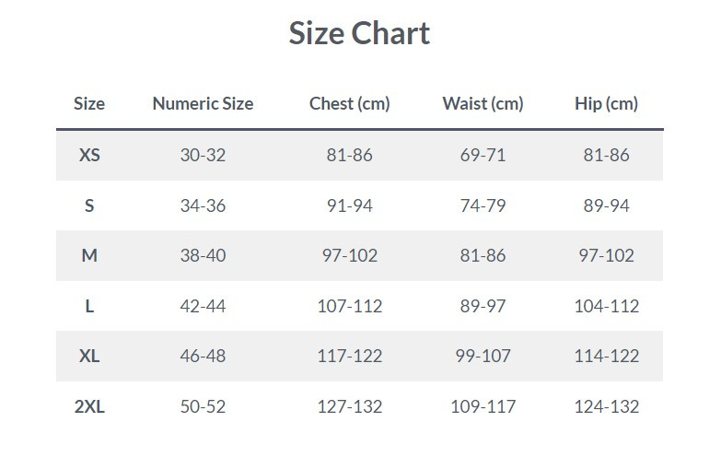
Task: Select the Waist (cm) column header
Action: click(x=483, y=103)
